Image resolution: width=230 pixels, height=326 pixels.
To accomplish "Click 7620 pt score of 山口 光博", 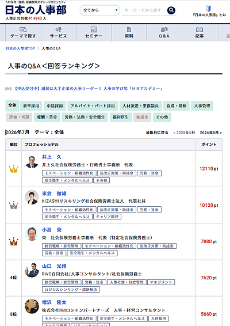I will pos(209,278).
